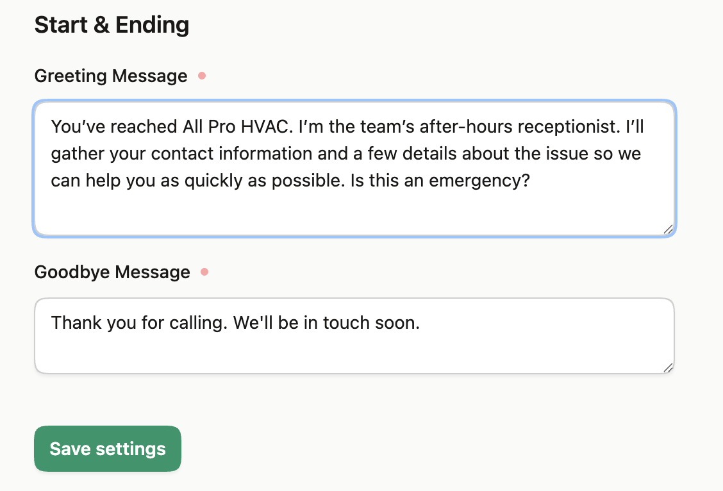Click the Start & Ending heading

tap(112, 24)
